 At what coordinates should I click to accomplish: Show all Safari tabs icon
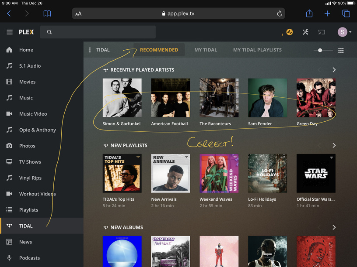pyautogui.click(x=346, y=14)
